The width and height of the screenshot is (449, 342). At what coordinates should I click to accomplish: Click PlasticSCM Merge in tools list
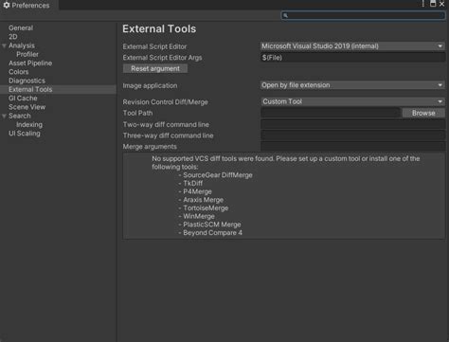[x=212, y=225]
